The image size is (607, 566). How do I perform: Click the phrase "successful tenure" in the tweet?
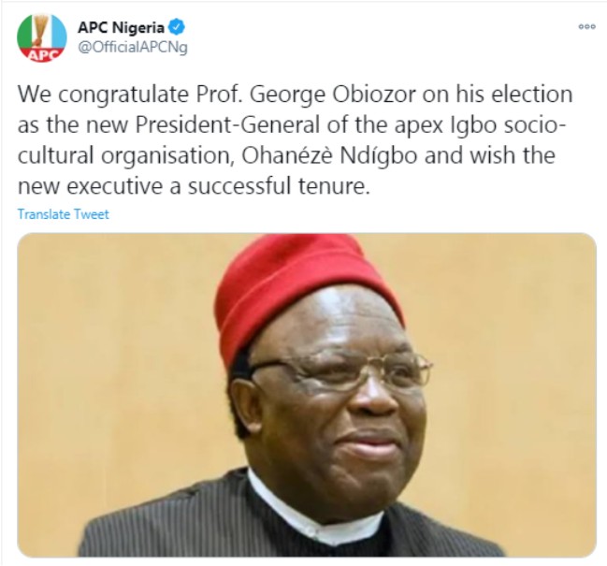click(x=277, y=186)
